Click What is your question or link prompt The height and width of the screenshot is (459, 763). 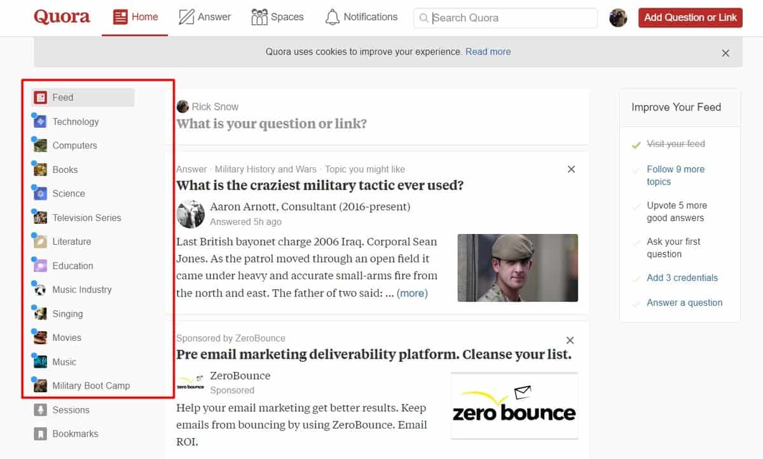click(272, 123)
